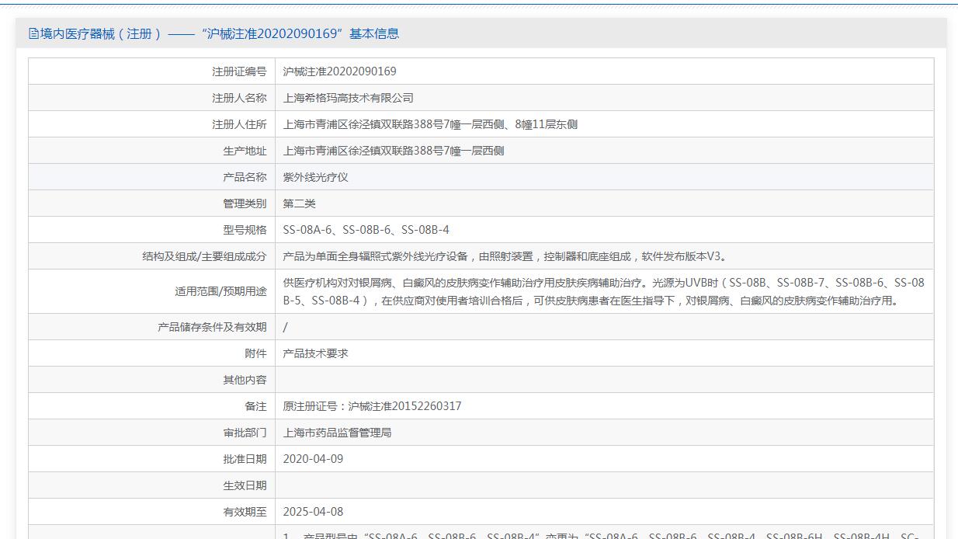Click the label 批准日期
The height and width of the screenshot is (539, 958).
(245, 459)
